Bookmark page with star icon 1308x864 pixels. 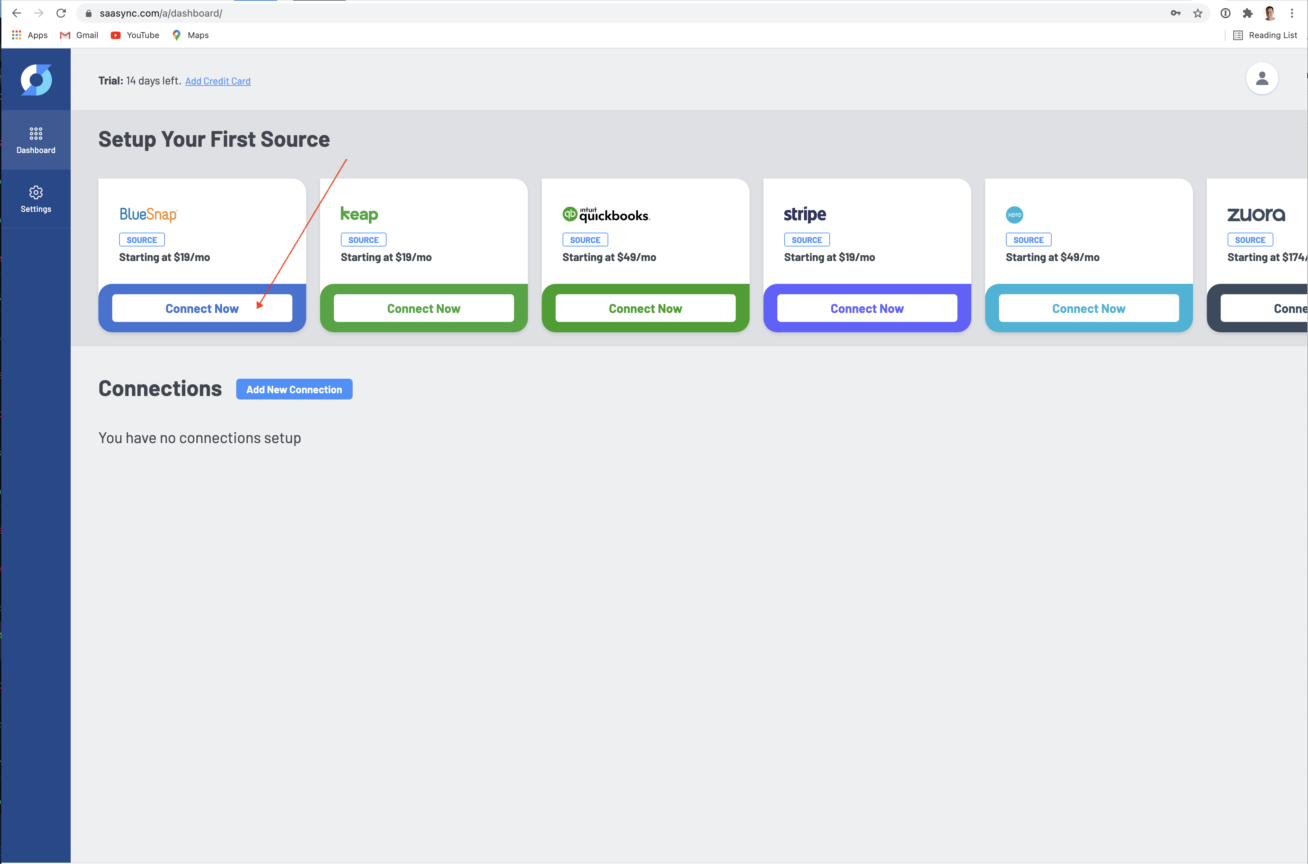point(1197,13)
